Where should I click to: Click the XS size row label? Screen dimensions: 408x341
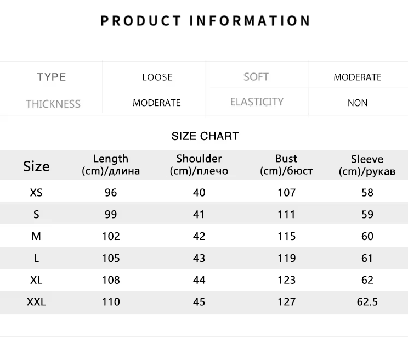click(x=36, y=193)
